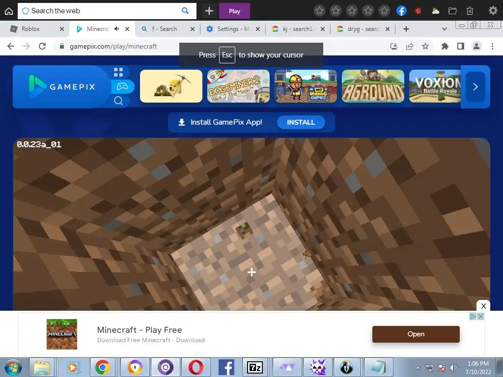This screenshot has width=503, height=377.
Task: Open the three-dot Chrome menu
Action: tap(492, 46)
